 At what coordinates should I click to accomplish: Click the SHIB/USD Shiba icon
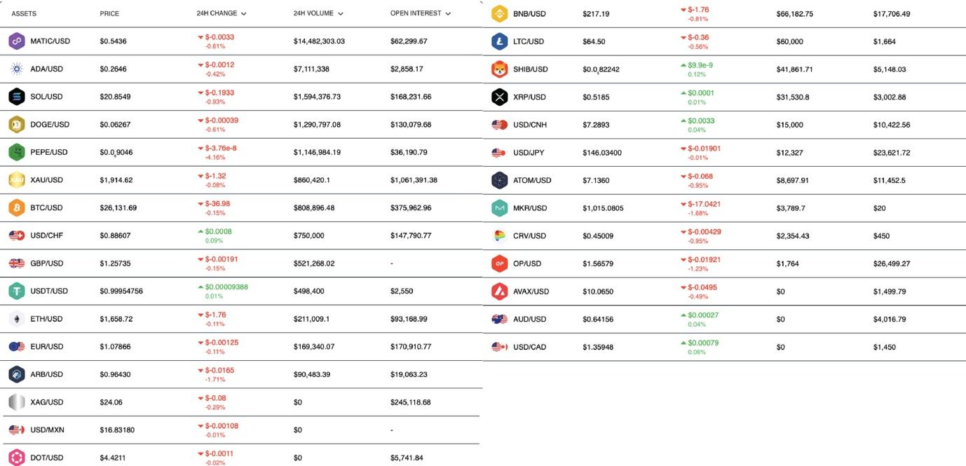[499, 69]
